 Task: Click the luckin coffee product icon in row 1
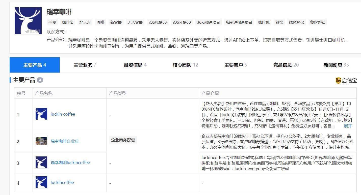[41, 114]
